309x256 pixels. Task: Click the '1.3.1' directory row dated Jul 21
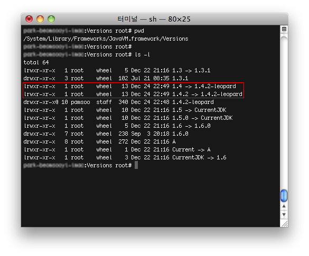coord(106,78)
